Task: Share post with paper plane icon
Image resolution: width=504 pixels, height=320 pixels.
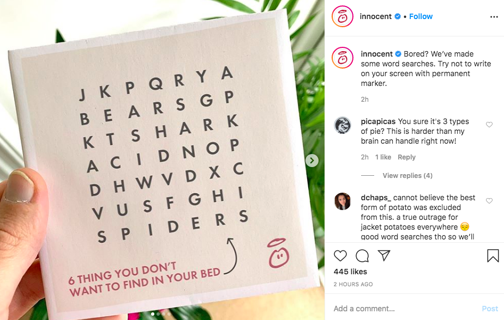Action: coord(384,255)
